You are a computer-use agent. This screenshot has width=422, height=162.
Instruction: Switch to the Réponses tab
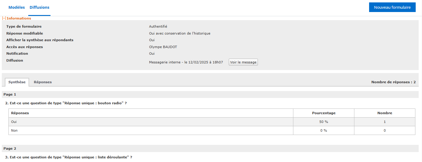tap(43, 82)
